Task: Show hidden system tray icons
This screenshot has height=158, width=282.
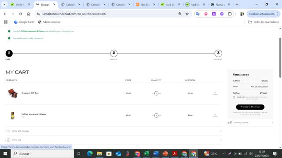Action: [x=224, y=154]
